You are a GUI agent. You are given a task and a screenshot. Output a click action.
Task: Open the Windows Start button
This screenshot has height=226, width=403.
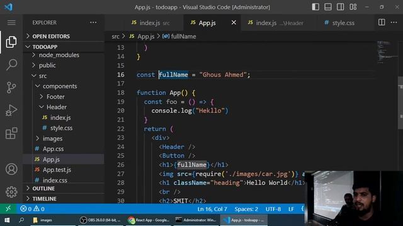[x=7, y=220]
